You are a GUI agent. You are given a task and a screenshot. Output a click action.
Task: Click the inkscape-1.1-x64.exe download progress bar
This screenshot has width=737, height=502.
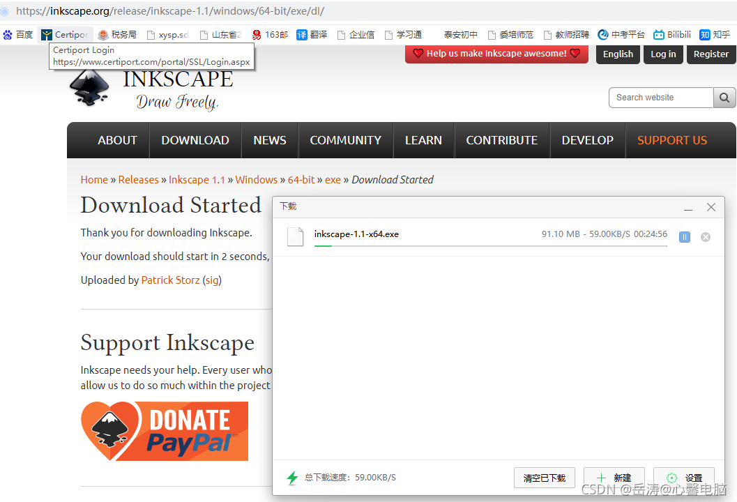pos(491,246)
